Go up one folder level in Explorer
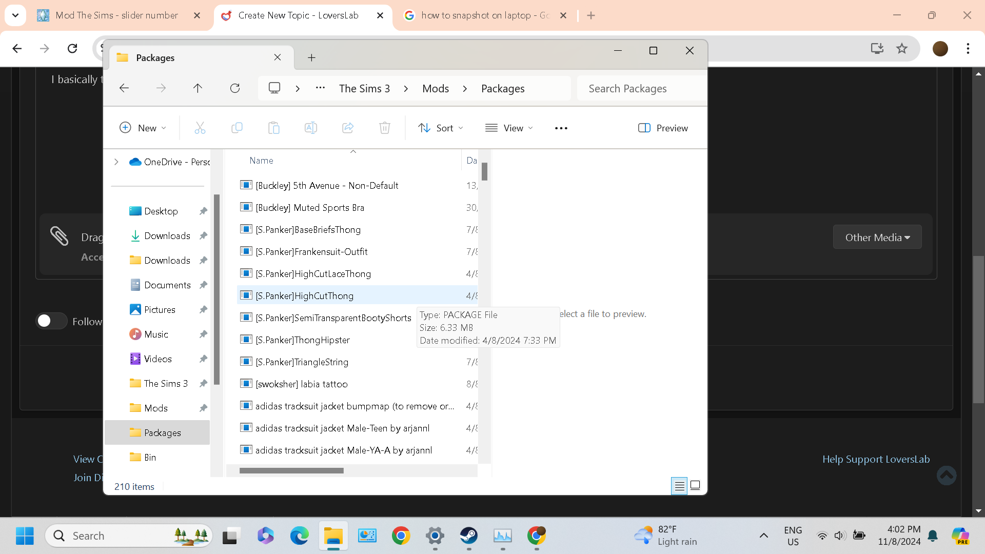985x554 pixels. point(198,88)
